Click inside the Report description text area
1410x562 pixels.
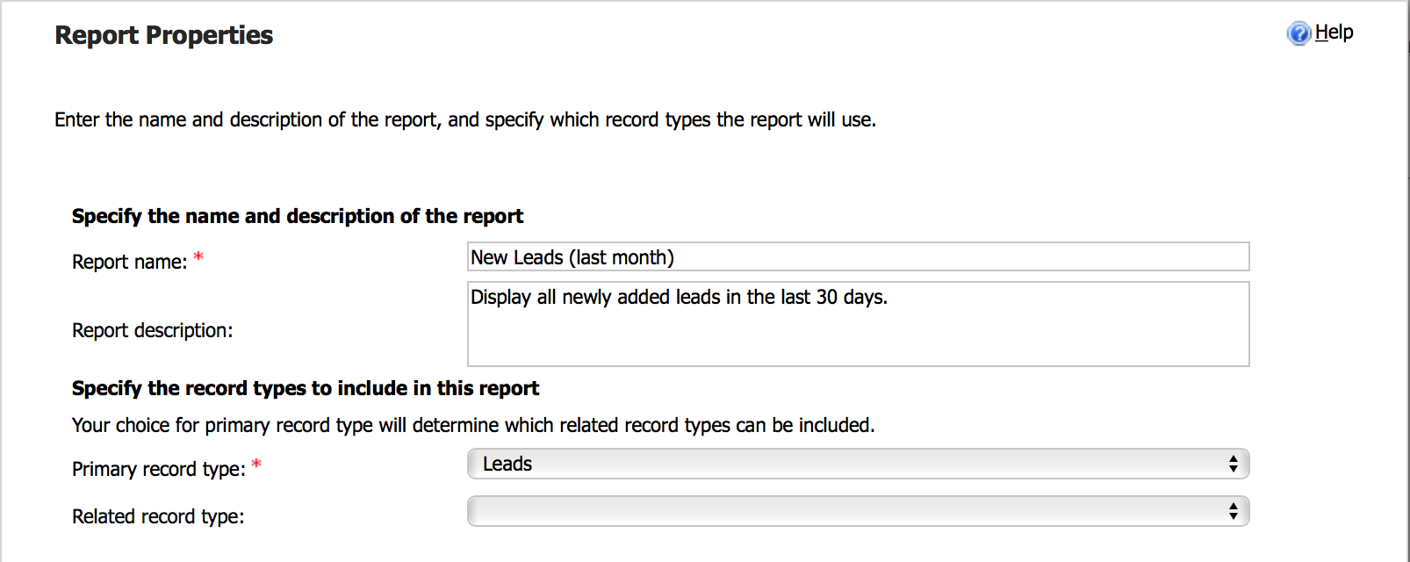[858, 323]
